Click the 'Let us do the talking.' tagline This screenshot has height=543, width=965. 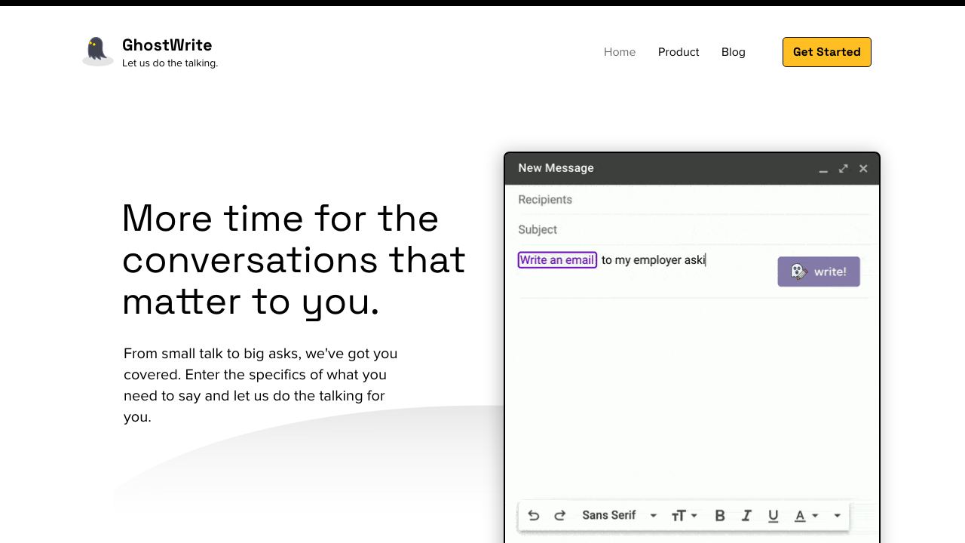click(170, 63)
